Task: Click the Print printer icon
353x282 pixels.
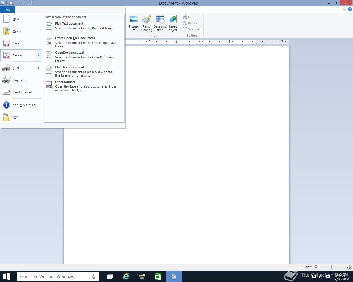Action: point(6,68)
